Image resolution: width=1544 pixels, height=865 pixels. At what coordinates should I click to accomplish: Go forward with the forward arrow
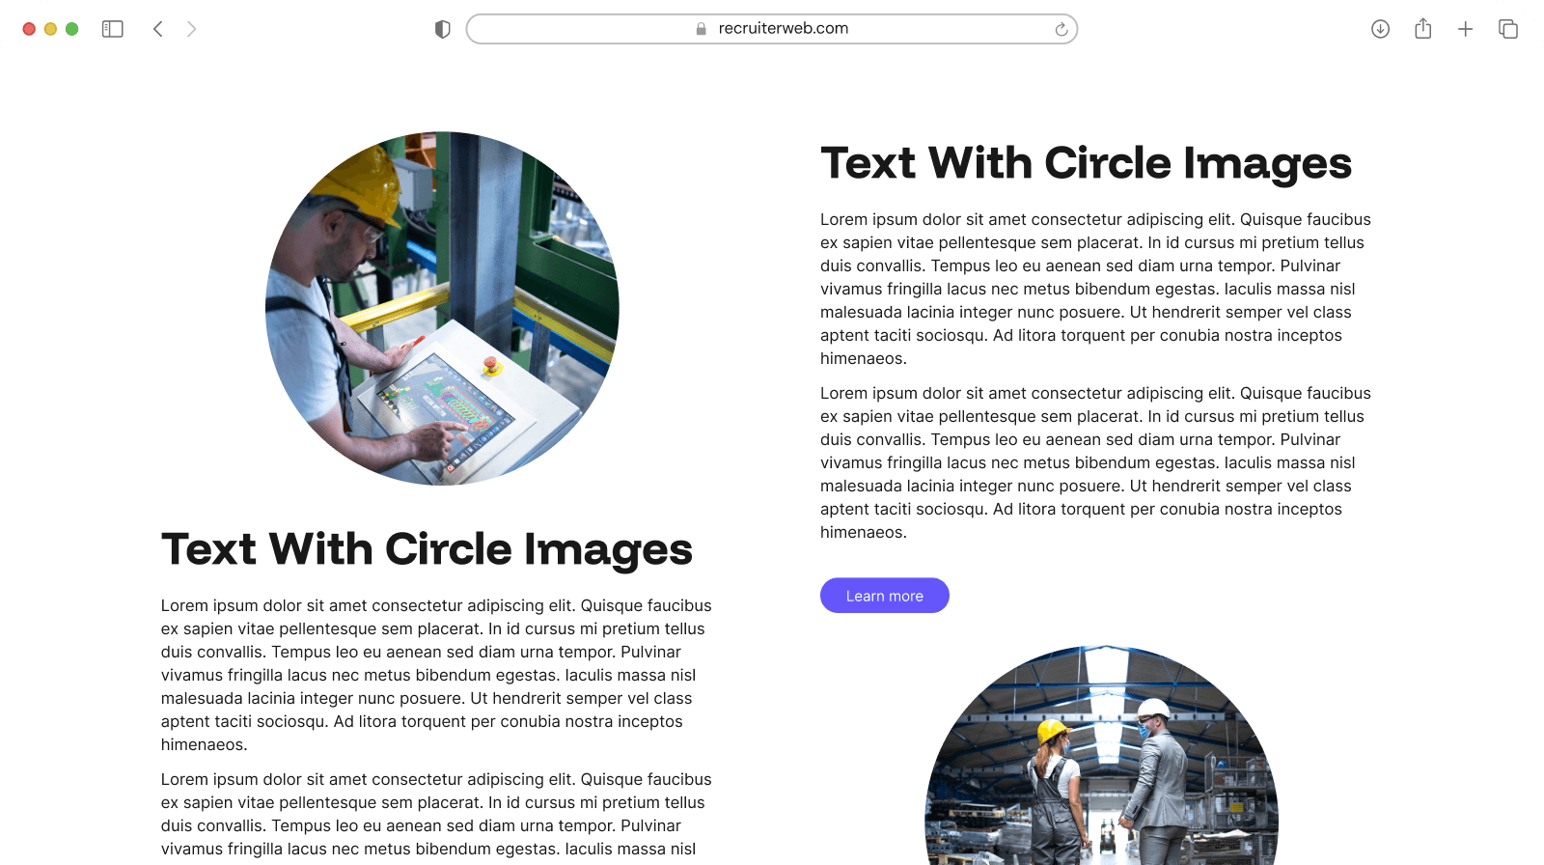click(x=191, y=29)
